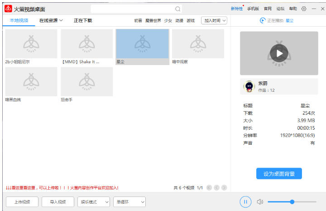The width and height of the screenshot is (326, 211).
Task: Click the 火萤视频桌面 app logo icon
Action: (8, 9)
